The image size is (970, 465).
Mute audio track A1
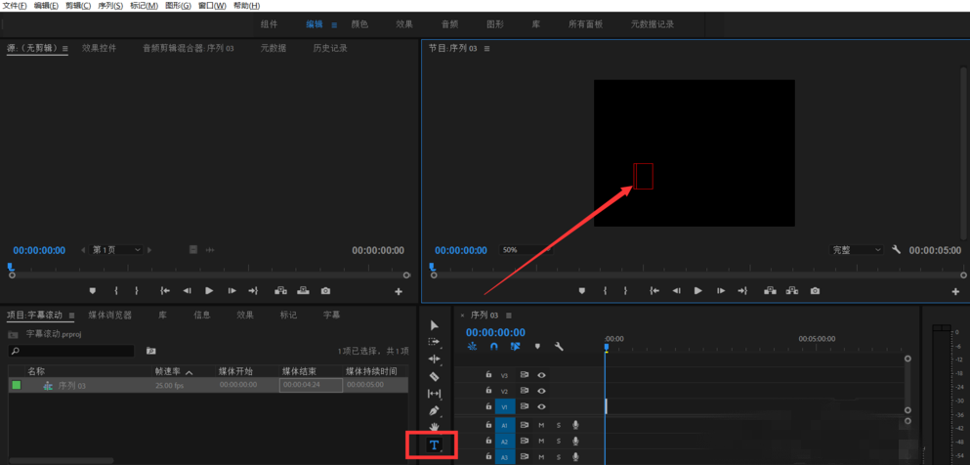pyautogui.click(x=541, y=425)
